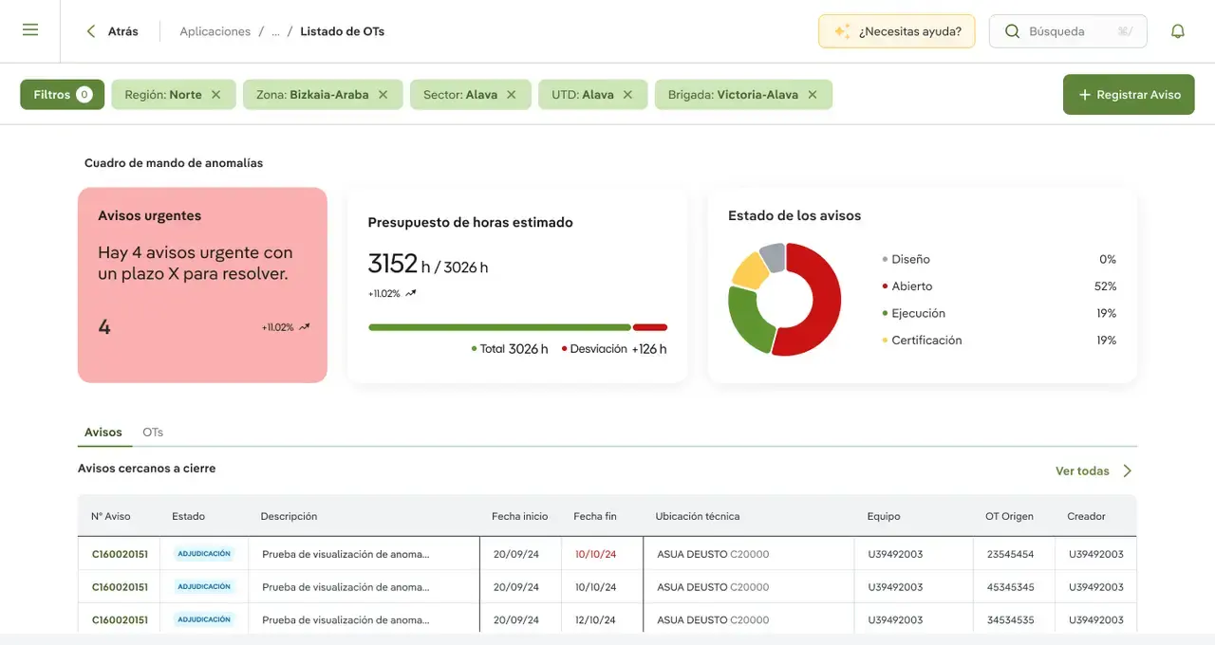Go back with Atrás
This screenshot has width=1215, height=645.
(112, 31)
